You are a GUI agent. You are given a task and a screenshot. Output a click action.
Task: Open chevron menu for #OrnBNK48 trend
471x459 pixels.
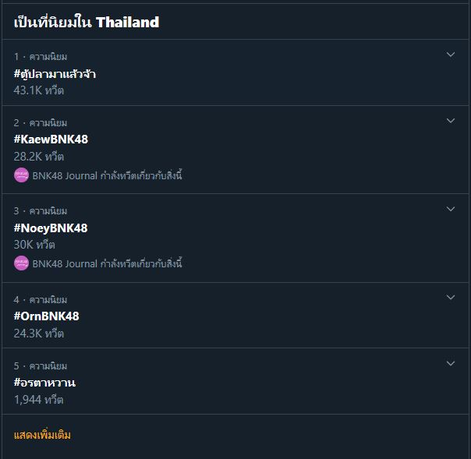pos(450,298)
